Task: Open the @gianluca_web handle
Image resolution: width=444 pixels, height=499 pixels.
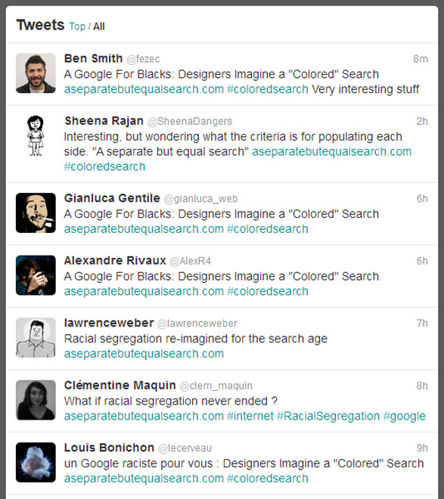Action: click(201, 199)
